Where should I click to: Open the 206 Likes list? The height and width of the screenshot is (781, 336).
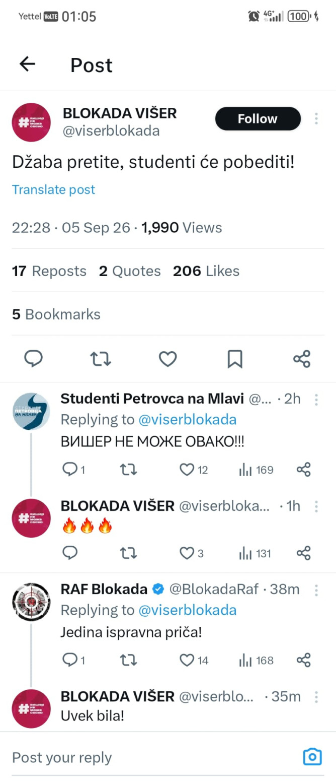tap(206, 271)
